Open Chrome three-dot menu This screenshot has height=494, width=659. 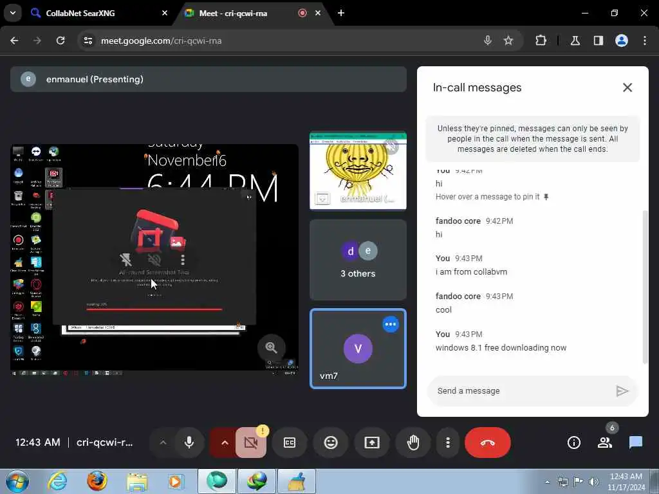click(x=644, y=41)
